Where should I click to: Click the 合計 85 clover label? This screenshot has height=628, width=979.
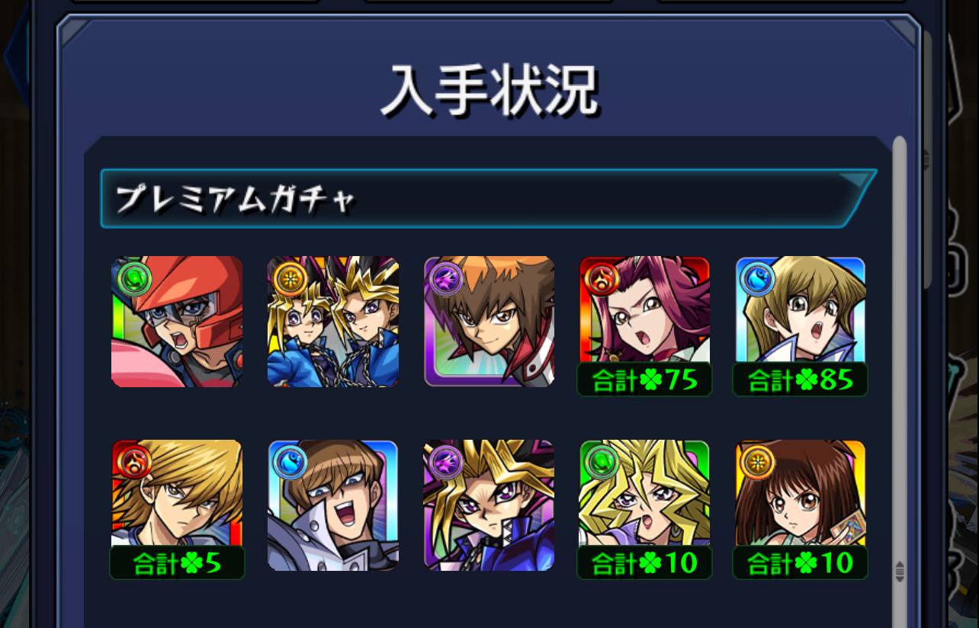coord(801,380)
